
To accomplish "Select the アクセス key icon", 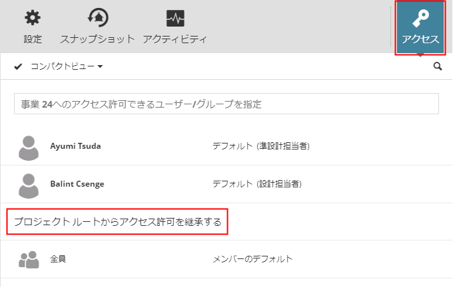I will pyautogui.click(x=420, y=19).
